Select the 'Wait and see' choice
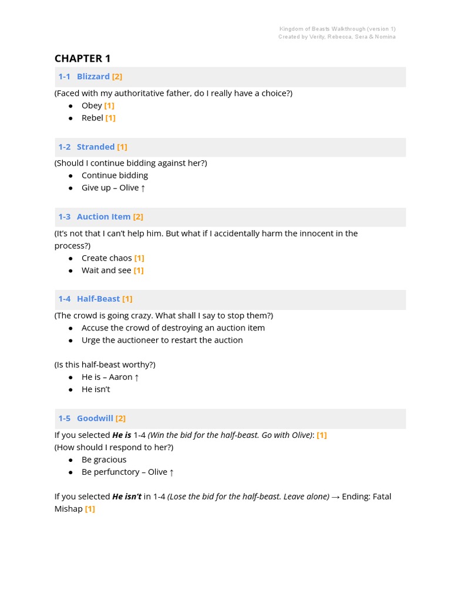Image resolution: width=451 pixels, height=601 pixels. pos(106,270)
